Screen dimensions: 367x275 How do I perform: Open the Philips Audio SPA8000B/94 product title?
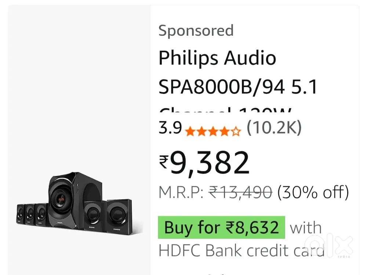pyautogui.click(x=239, y=72)
